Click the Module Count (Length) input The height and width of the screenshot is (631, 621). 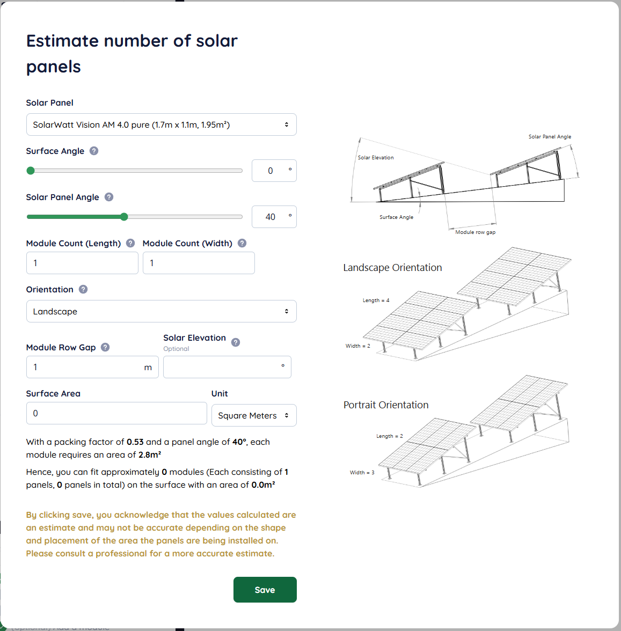click(x=82, y=263)
